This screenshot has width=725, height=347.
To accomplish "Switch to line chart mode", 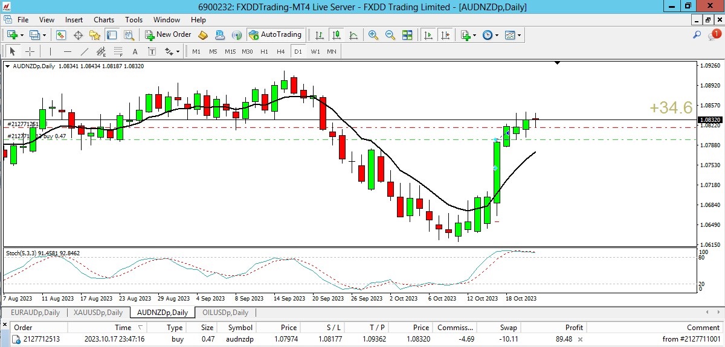I will pos(353,35).
